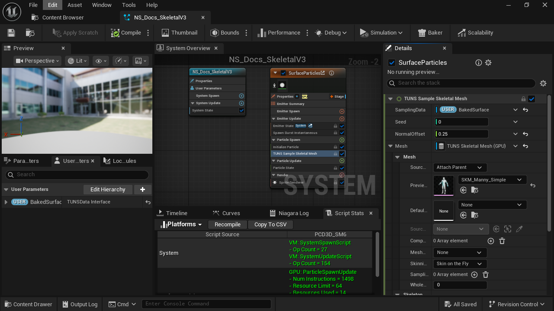Add element to Comp... array
Image resolution: width=554 pixels, height=311 pixels.
[491, 241]
